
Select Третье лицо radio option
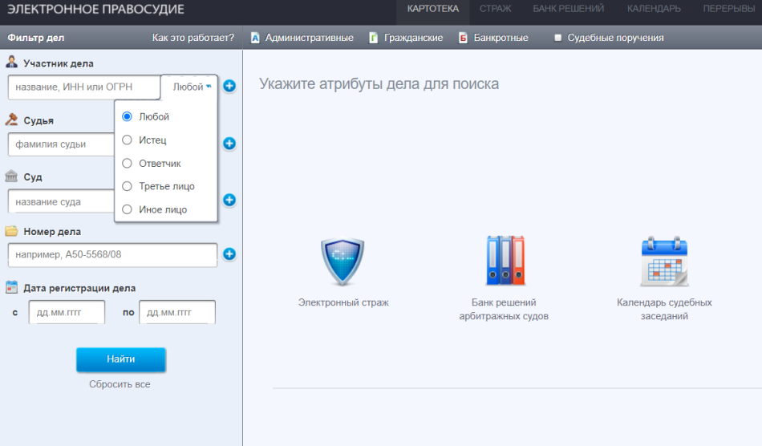point(127,186)
